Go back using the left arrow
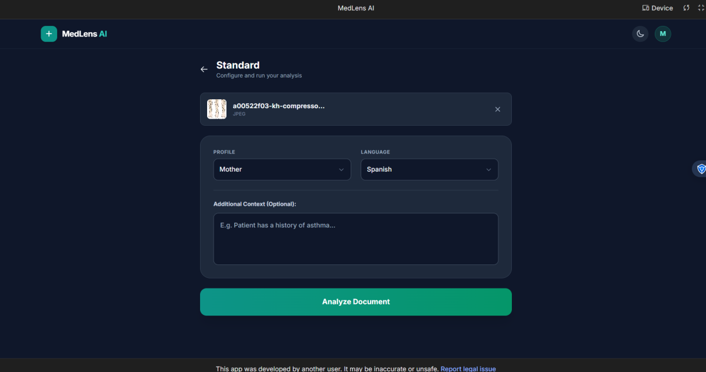Image resolution: width=706 pixels, height=372 pixels. (204, 69)
